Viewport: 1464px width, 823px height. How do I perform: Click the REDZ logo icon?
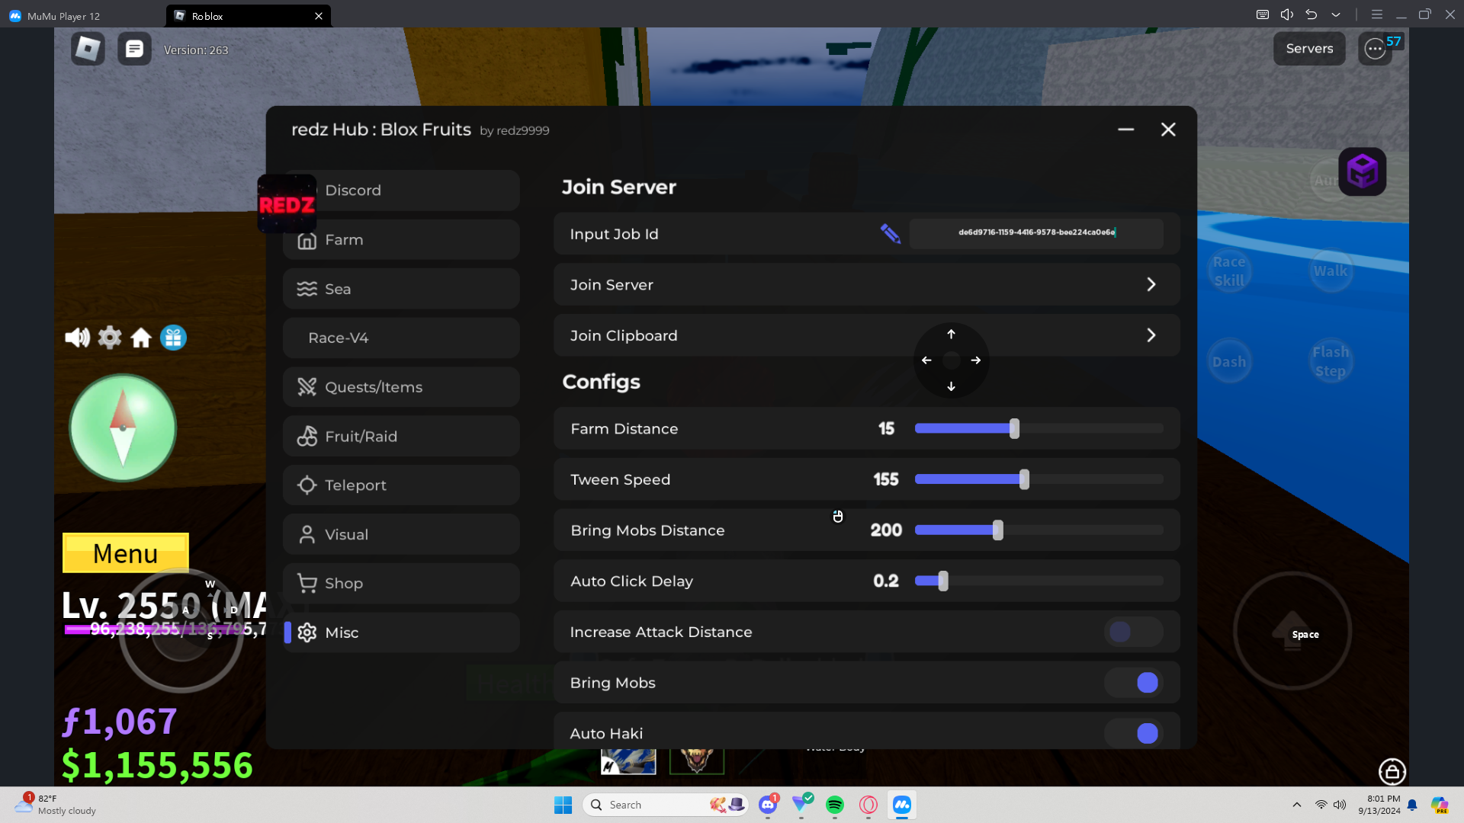point(287,204)
